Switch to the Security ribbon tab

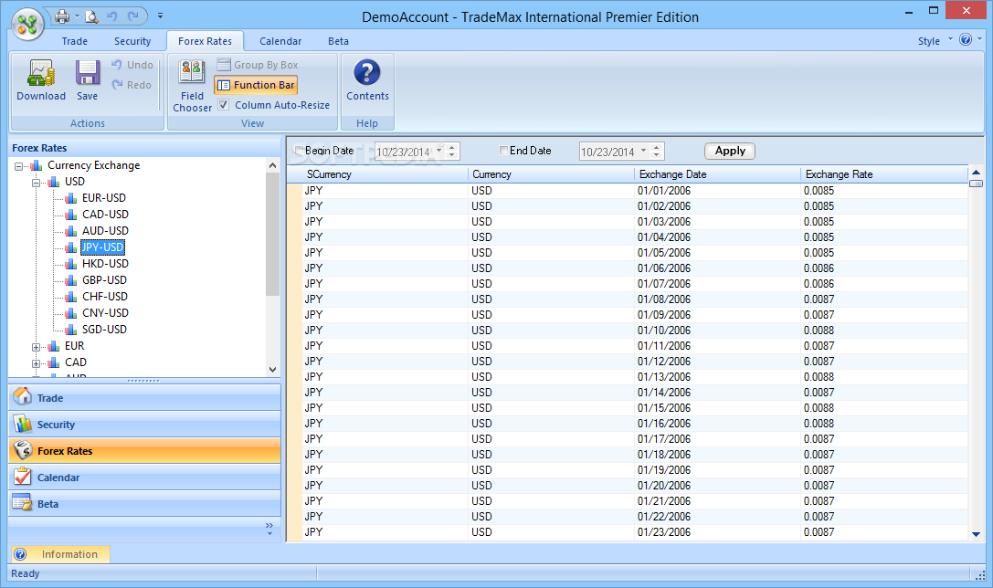[x=132, y=41]
